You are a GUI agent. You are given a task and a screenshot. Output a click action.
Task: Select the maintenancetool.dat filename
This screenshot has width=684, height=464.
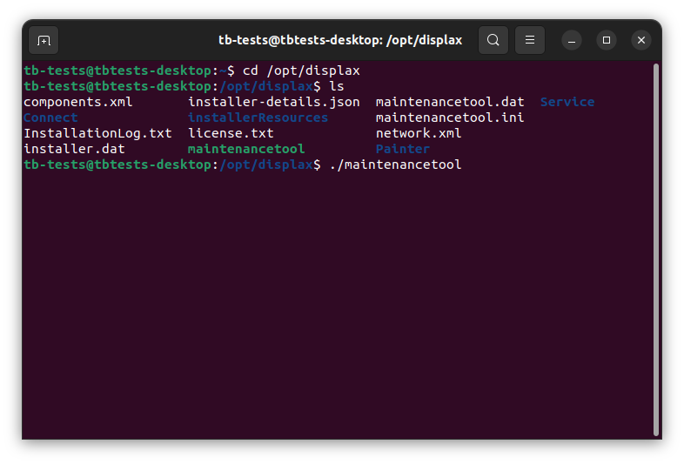pos(450,102)
